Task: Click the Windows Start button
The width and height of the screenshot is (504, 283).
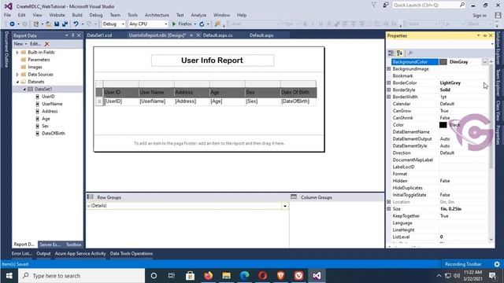Action: (x=9, y=276)
